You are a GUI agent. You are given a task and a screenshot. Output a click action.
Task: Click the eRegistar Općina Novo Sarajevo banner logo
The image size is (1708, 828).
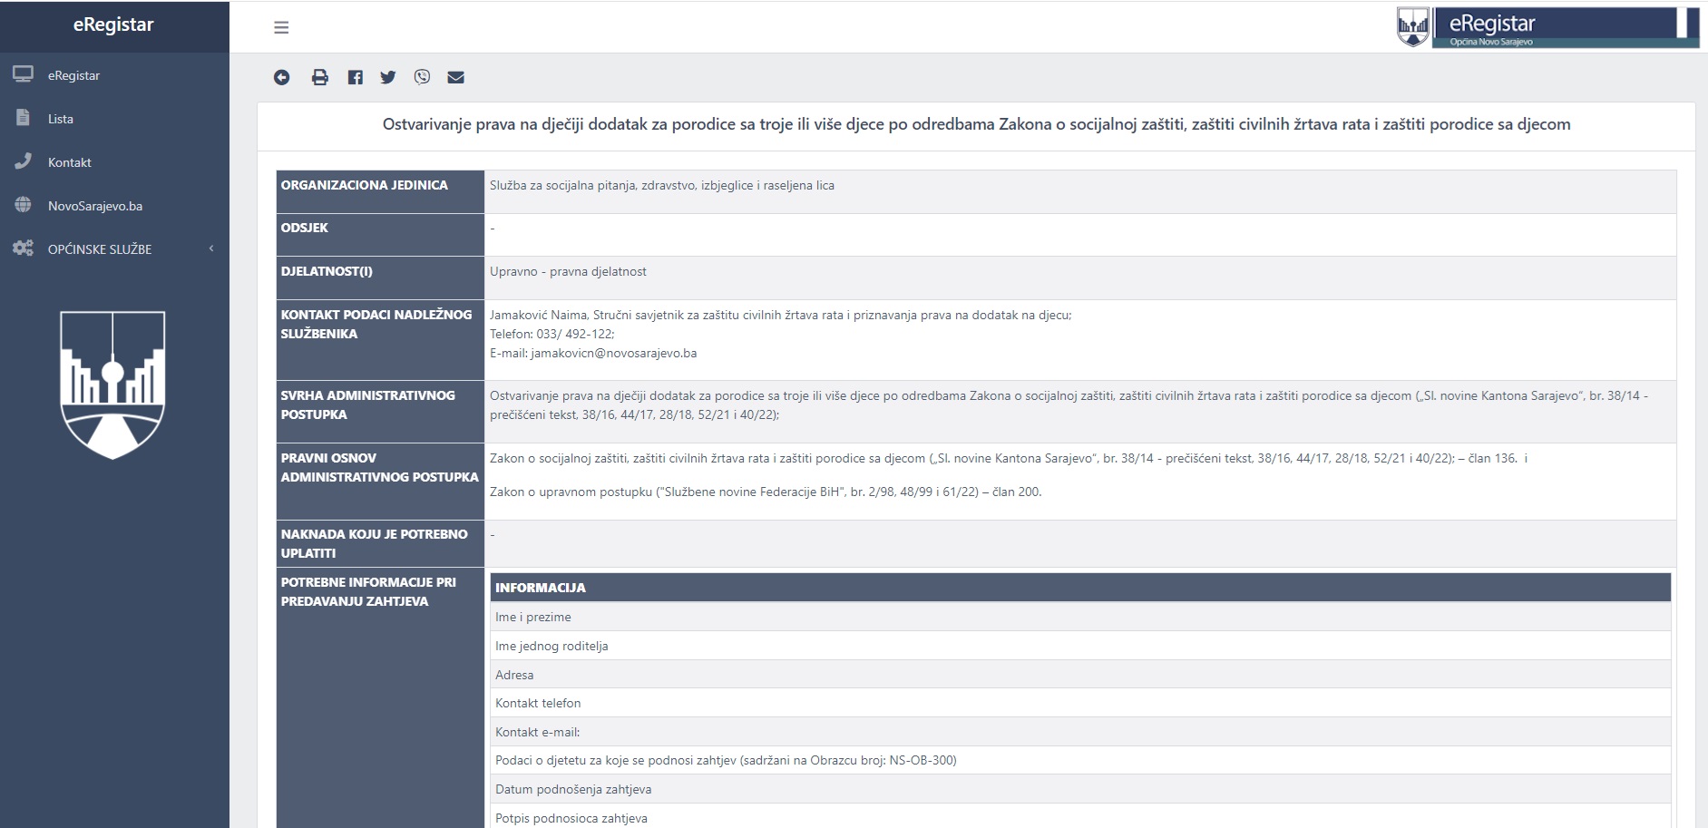click(x=1547, y=27)
